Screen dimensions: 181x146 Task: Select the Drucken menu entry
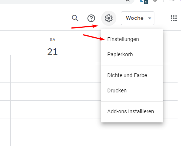(x=132, y=90)
